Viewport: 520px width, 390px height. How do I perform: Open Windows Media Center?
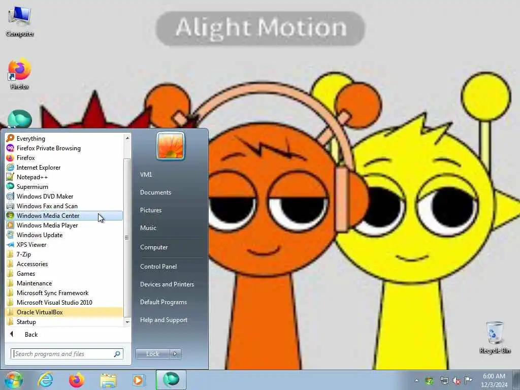(x=64, y=215)
